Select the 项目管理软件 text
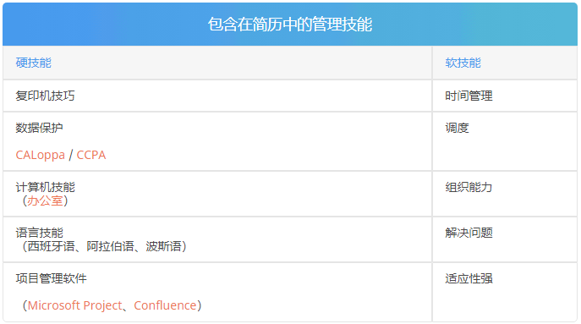 click(x=51, y=278)
